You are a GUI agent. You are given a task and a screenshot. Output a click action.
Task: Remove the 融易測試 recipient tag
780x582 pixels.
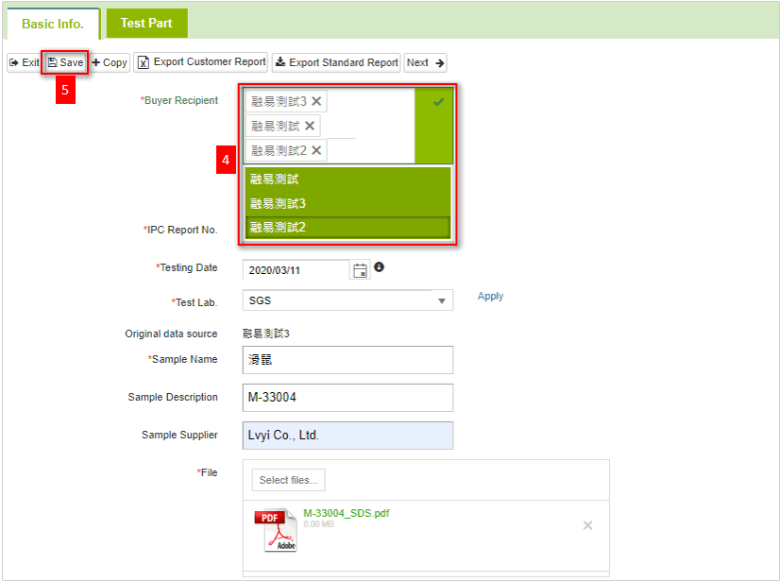310,126
